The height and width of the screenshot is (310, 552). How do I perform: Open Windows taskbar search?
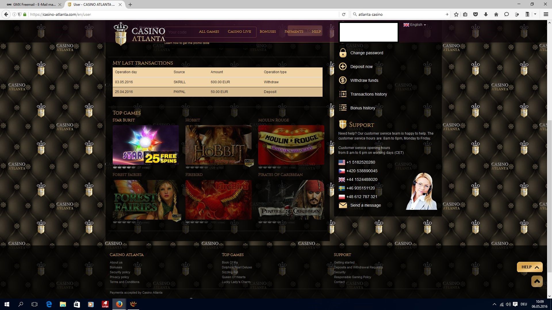point(21,304)
